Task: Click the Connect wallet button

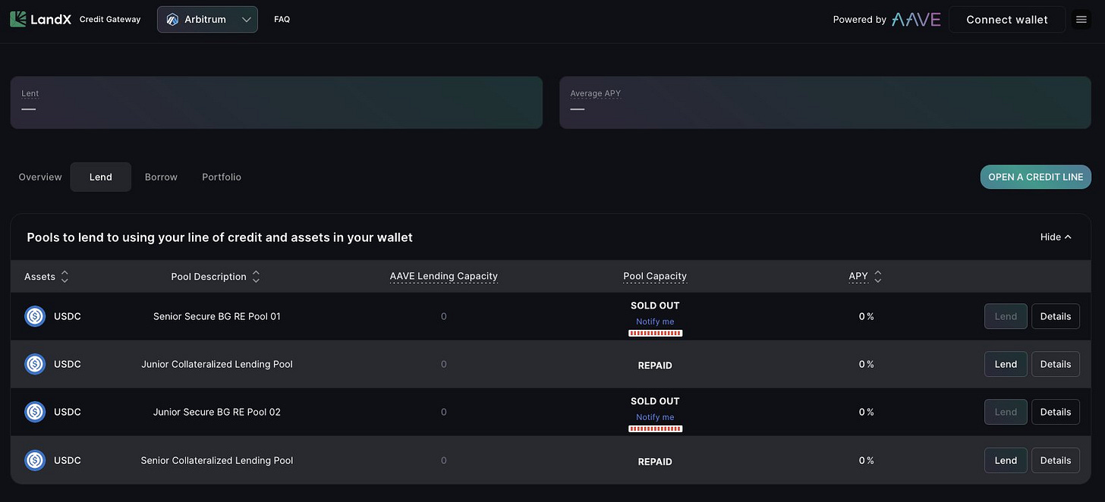Action: point(1007,20)
